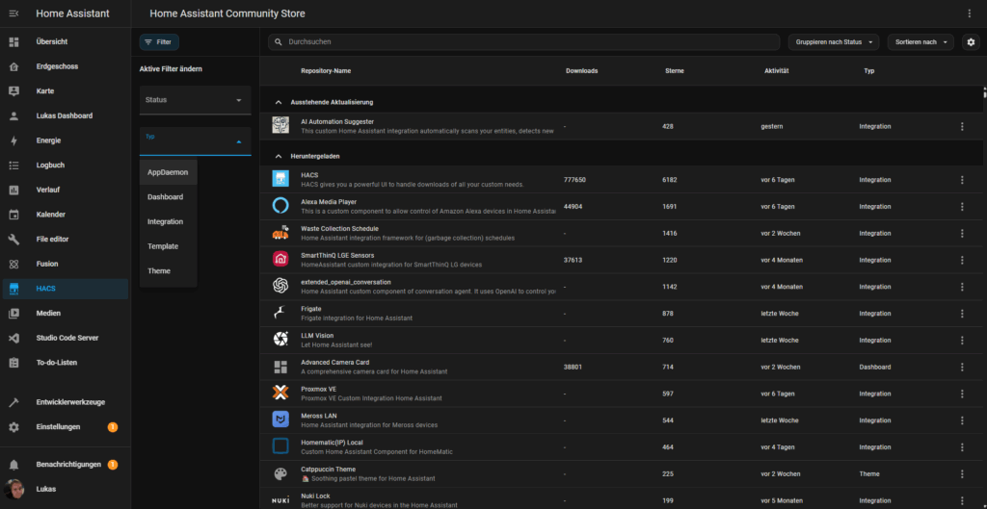Open three-dot menu for Frigate row
The image size is (987, 509).
coord(962,314)
